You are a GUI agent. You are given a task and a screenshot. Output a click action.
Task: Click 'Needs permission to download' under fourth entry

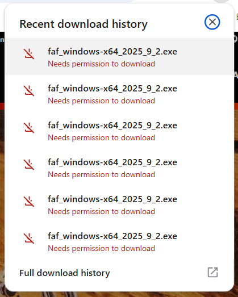point(101,175)
